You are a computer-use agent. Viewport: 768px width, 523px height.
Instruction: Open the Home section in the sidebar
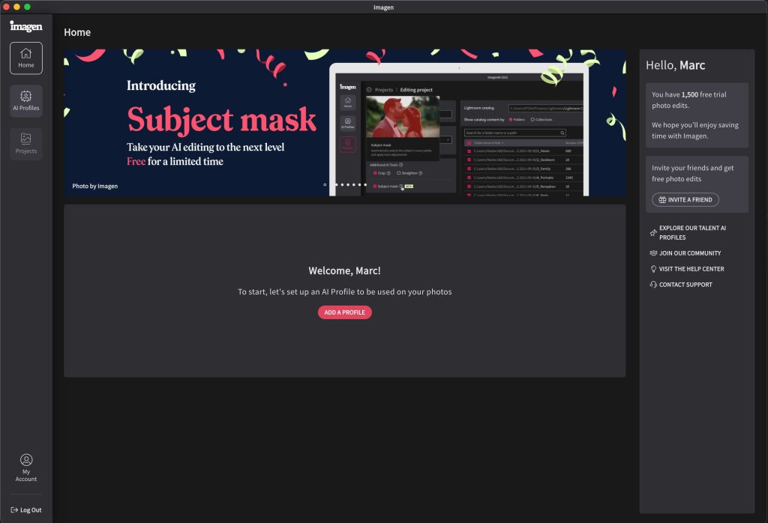coord(26,58)
